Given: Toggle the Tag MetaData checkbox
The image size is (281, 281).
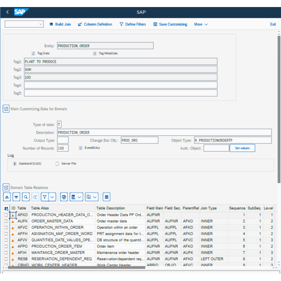Looking at the screenshot, I should tap(94, 53).
